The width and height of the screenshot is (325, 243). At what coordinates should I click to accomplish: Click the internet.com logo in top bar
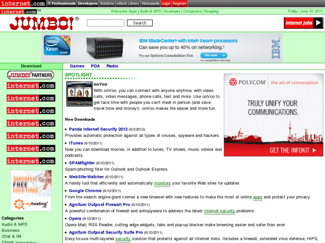[x=23, y=4]
